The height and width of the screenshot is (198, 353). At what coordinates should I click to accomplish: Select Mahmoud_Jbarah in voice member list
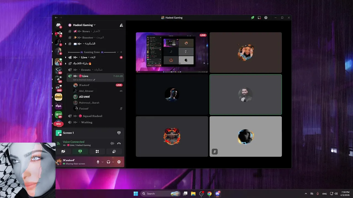click(x=98, y=103)
